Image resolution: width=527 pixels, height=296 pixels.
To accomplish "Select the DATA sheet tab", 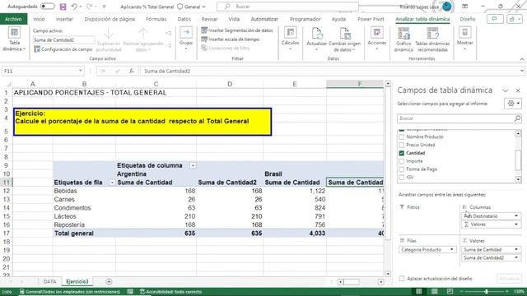I will tap(49, 281).
